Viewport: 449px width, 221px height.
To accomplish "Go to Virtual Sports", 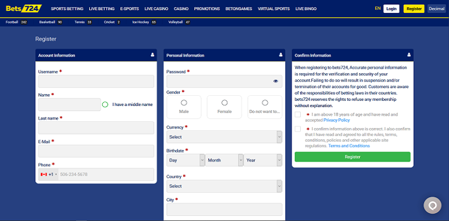I will pos(274,9).
